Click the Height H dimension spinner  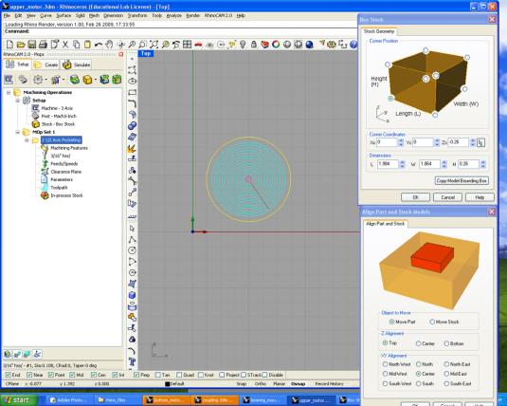click(483, 164)
